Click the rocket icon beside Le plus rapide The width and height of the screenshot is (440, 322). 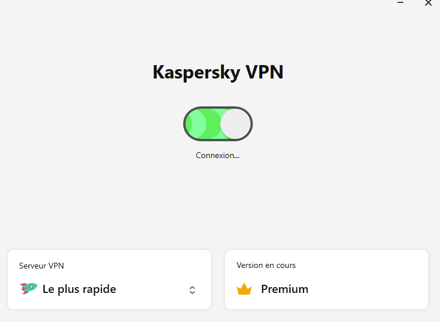click(x=28, y=288)
